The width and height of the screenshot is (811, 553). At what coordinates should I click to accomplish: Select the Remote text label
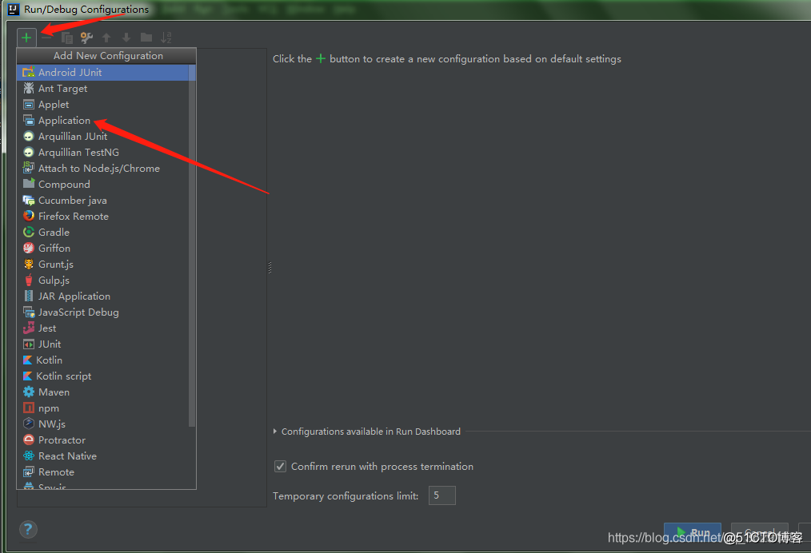tap(56, 471)
